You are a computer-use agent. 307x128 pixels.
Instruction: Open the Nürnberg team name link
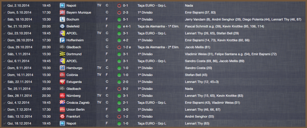point(74,96)
